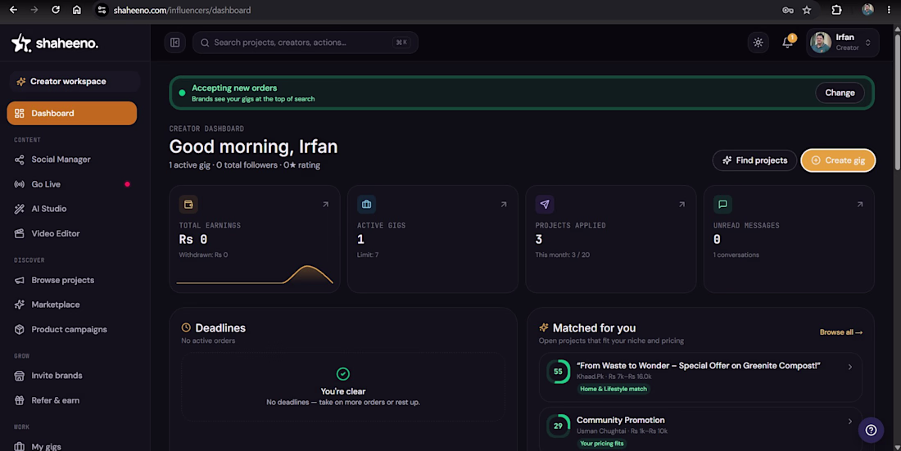Open the help question-mark button

[872, 430]
